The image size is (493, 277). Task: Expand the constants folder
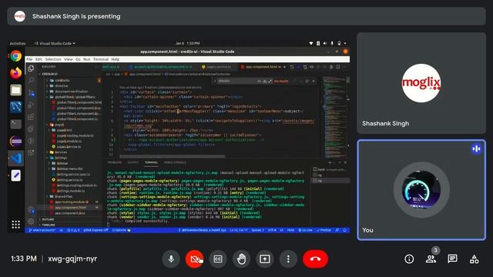click(x=62, y=80)
